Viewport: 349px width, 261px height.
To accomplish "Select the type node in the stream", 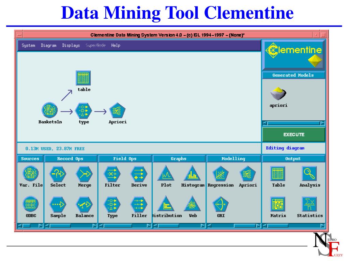I will point(83,110).
